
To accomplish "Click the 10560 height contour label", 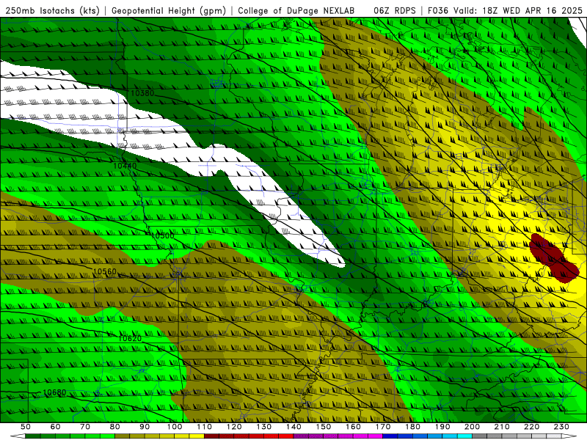I will point(104,271).
